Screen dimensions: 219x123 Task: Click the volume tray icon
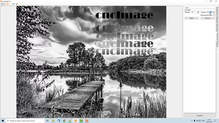(x=197, y=121)
